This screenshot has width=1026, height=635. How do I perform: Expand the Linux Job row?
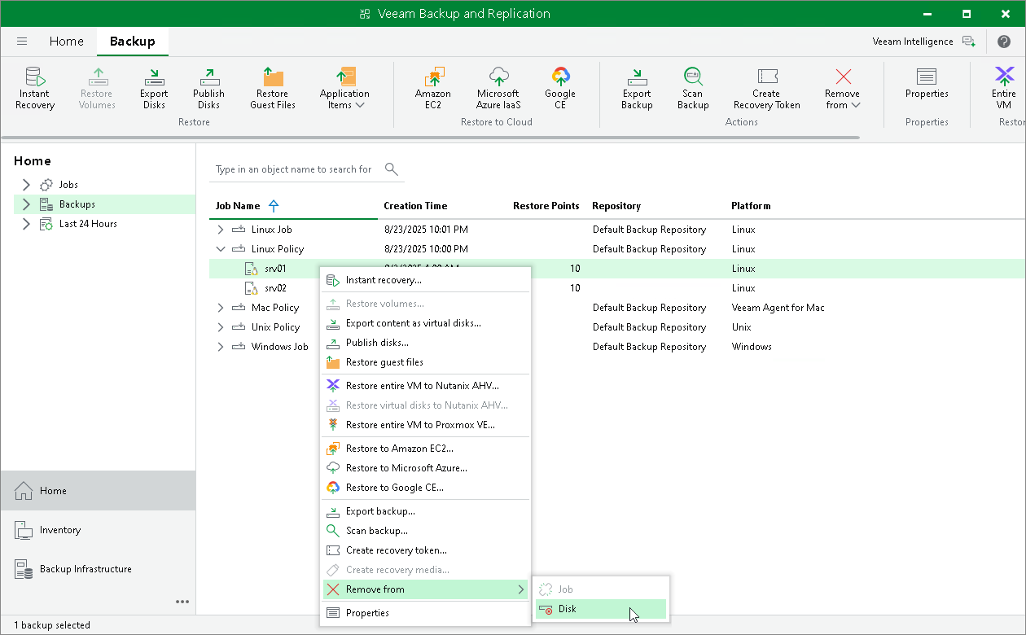point(221,230)
